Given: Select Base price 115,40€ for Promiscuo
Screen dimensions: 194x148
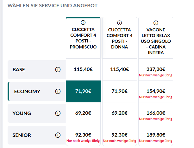Looking at the screenshot, I should tap(83, 69).
